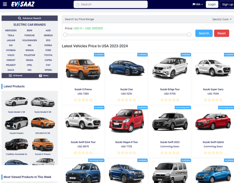The height and width of the screenshot is (183, 234).
Task: Select the PORSCHE brand
Action: tap(30, 35)
